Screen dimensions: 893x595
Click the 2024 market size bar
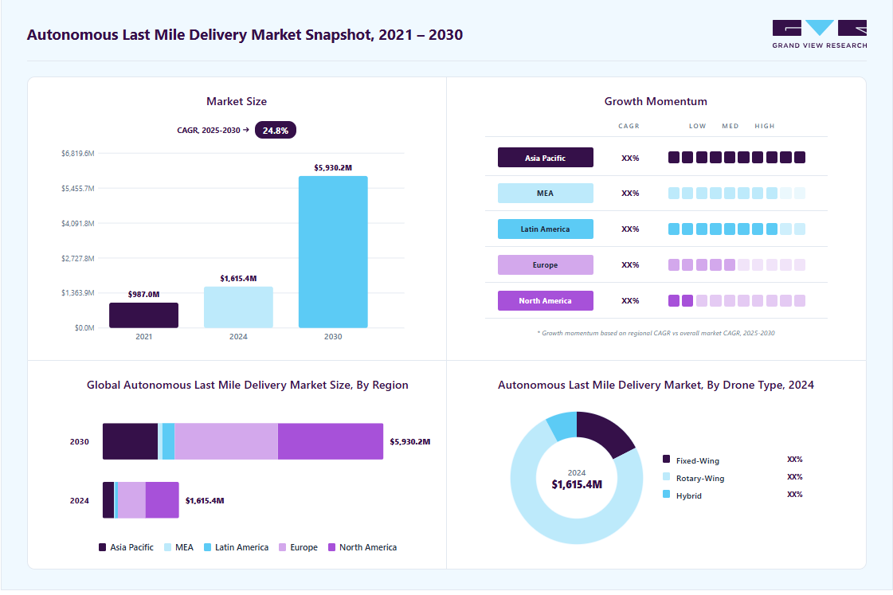238,307
